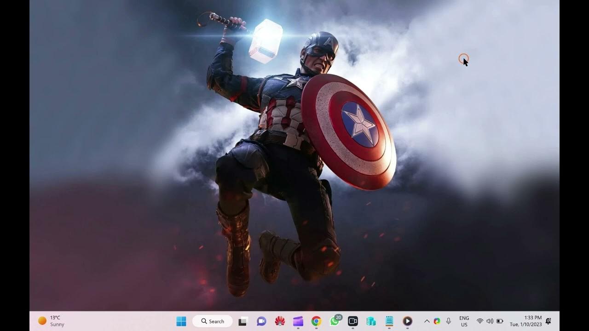Image resolution: width=589 pixels, height=331 pixels.
Task: Click the microphone tray icon
Action: [x=448, y=321]
